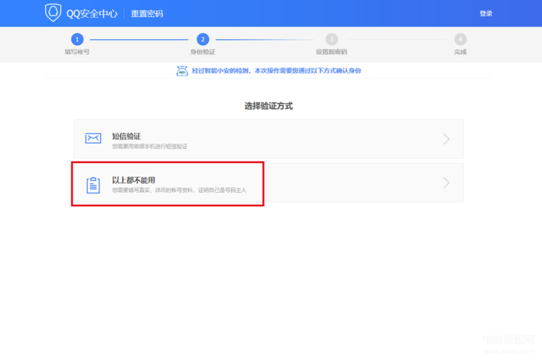Click the 完成 step label

(460, 52)
